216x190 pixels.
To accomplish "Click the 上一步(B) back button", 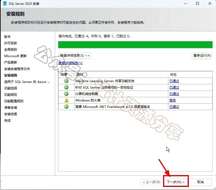I will (152, 182).
